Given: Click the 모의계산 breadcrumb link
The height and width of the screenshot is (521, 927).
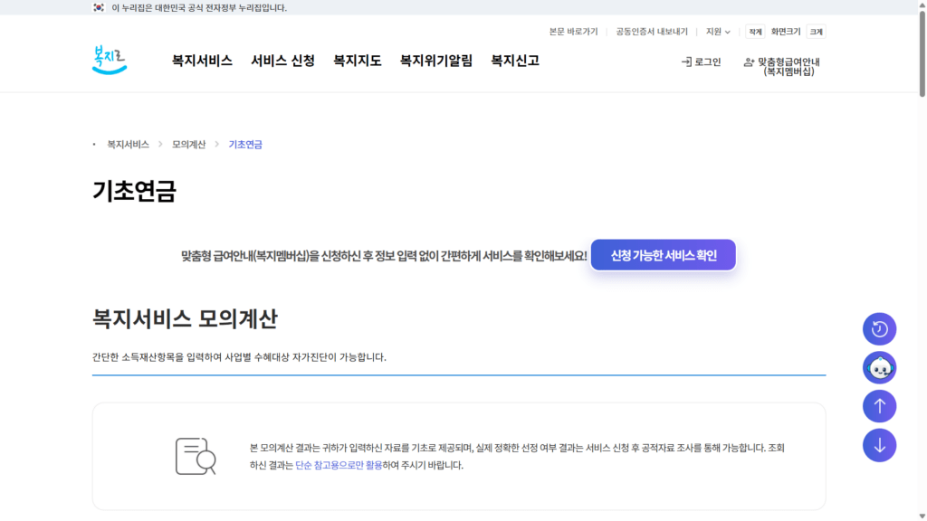Looking at the screenshot, I should 188,145.
